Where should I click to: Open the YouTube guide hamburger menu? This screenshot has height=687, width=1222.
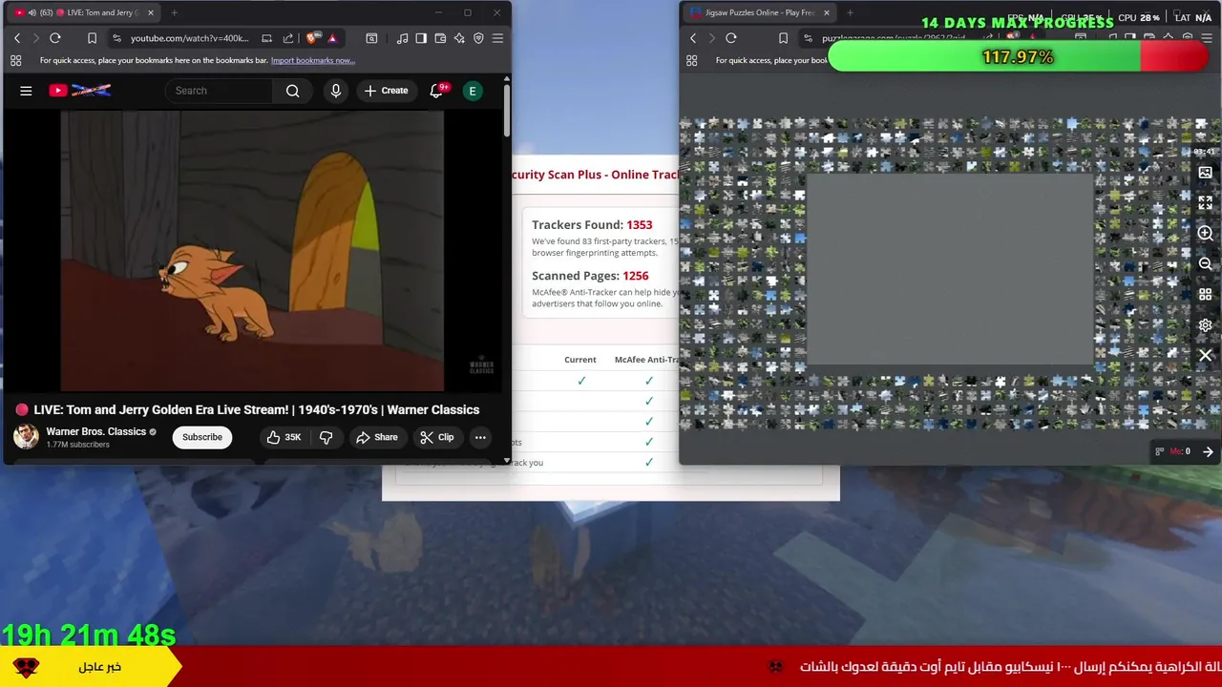point(26,91)
